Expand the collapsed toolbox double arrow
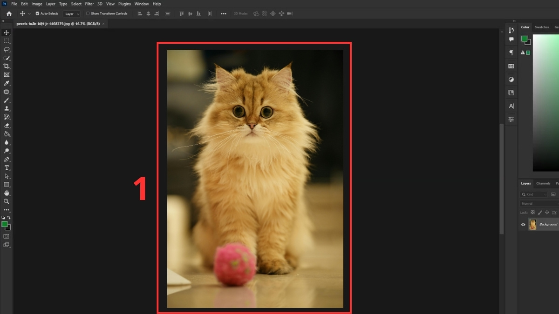 click(3, 21)
